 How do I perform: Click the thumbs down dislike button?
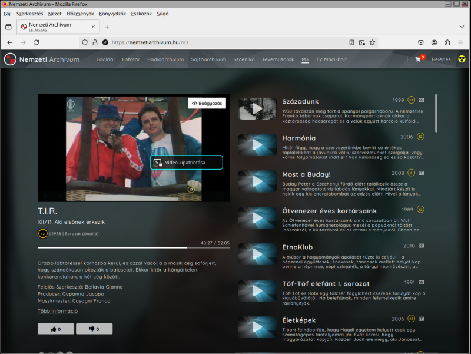point(94,329)
